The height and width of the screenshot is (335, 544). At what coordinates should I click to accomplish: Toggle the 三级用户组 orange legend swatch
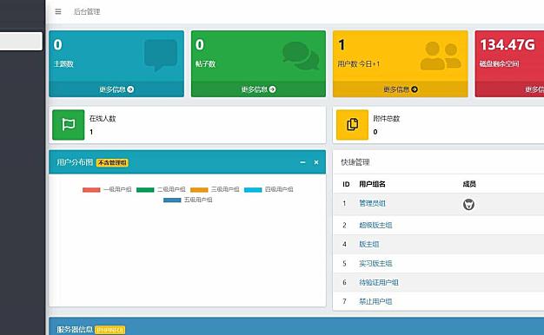pyautogui.click(x=199, y=189)
